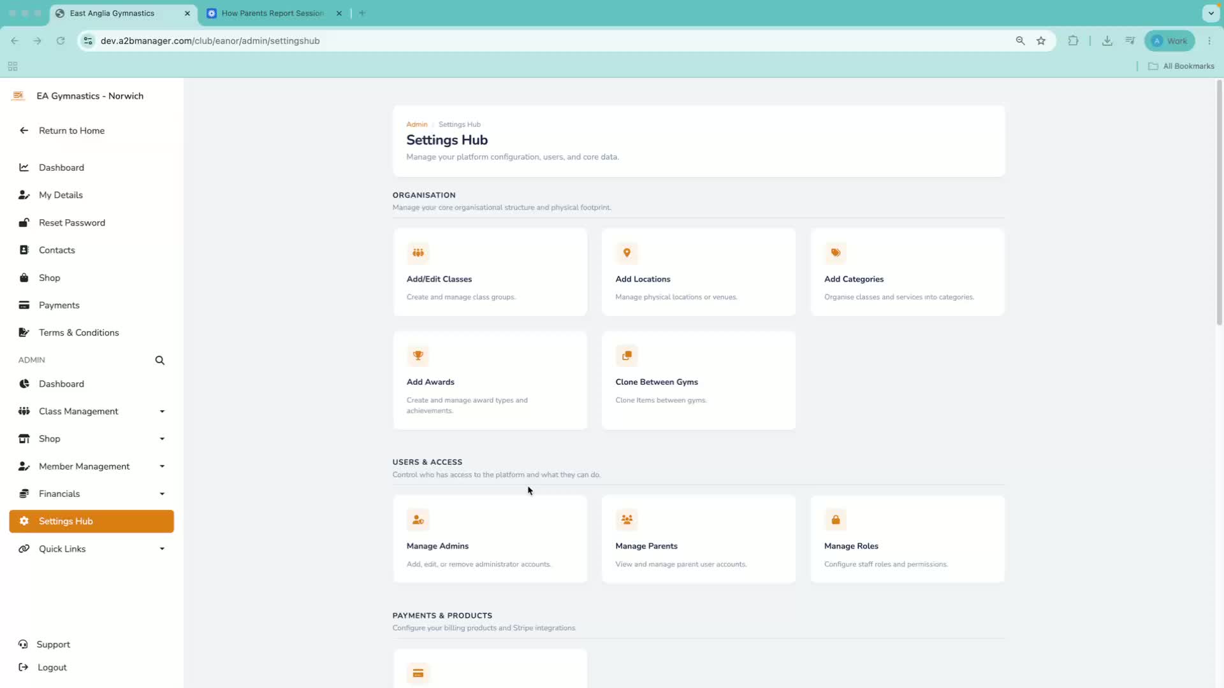Image resolution: width=1224 pixels, height=688 pixels.
Task: Open All Bookmarks folder
Action: click(x=1181, y=66)
